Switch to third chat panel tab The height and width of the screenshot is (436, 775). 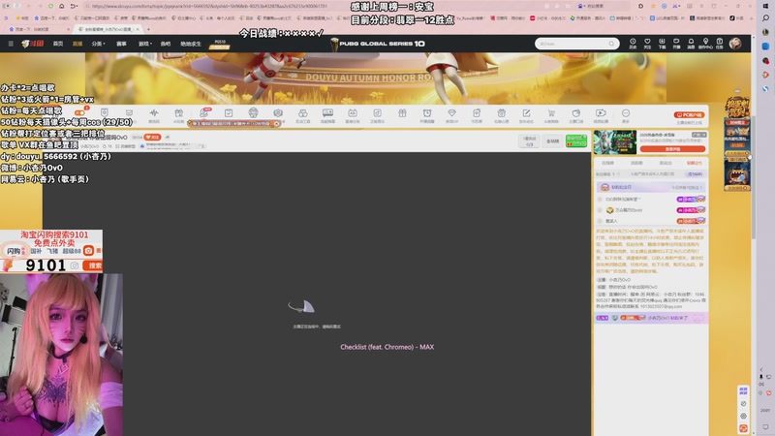(666, 163)
